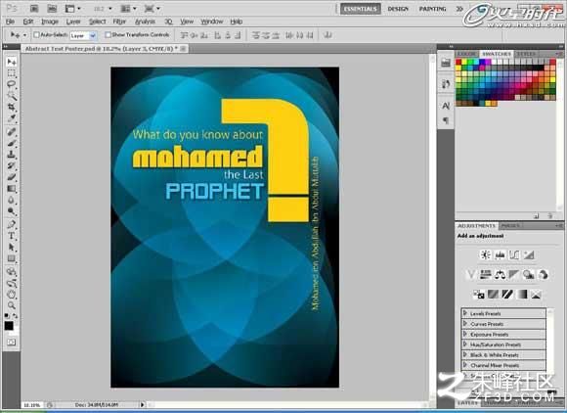Screen dimensions: 567x413
Task: Switch to the Design workspace
Action: click(x=398, y=9)
